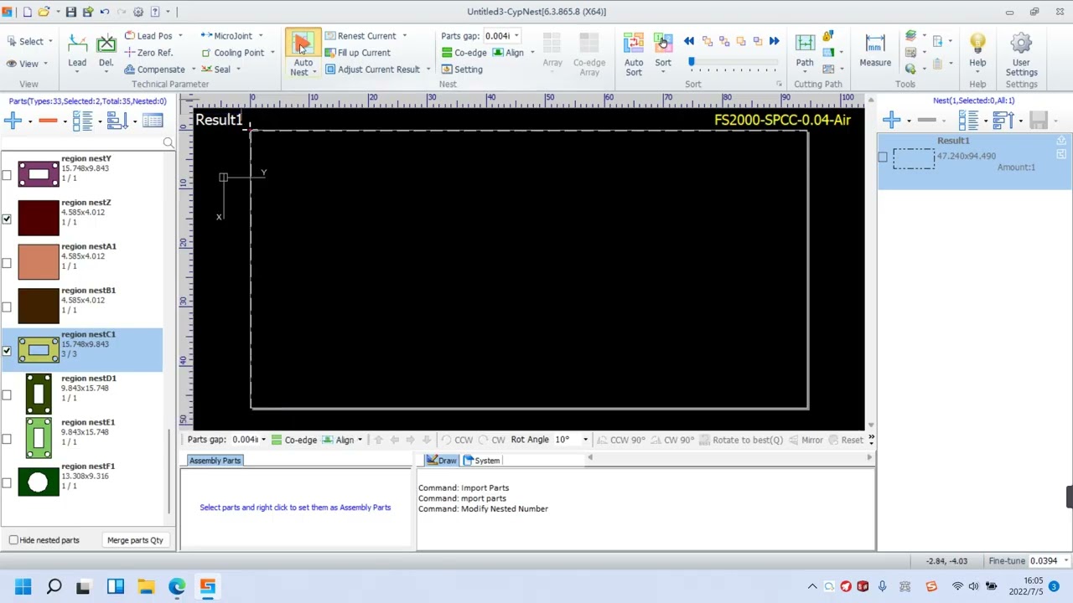This screenshot has height=603, width=1073.
Task: Click Merge parts Qty button
Action: 135,540
